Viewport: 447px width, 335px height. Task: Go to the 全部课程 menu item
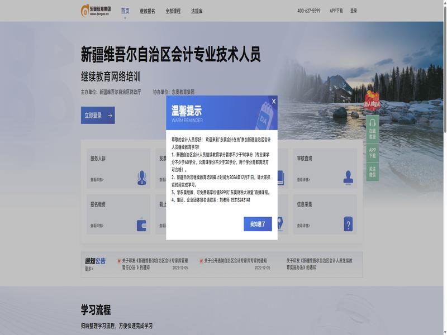173,11
